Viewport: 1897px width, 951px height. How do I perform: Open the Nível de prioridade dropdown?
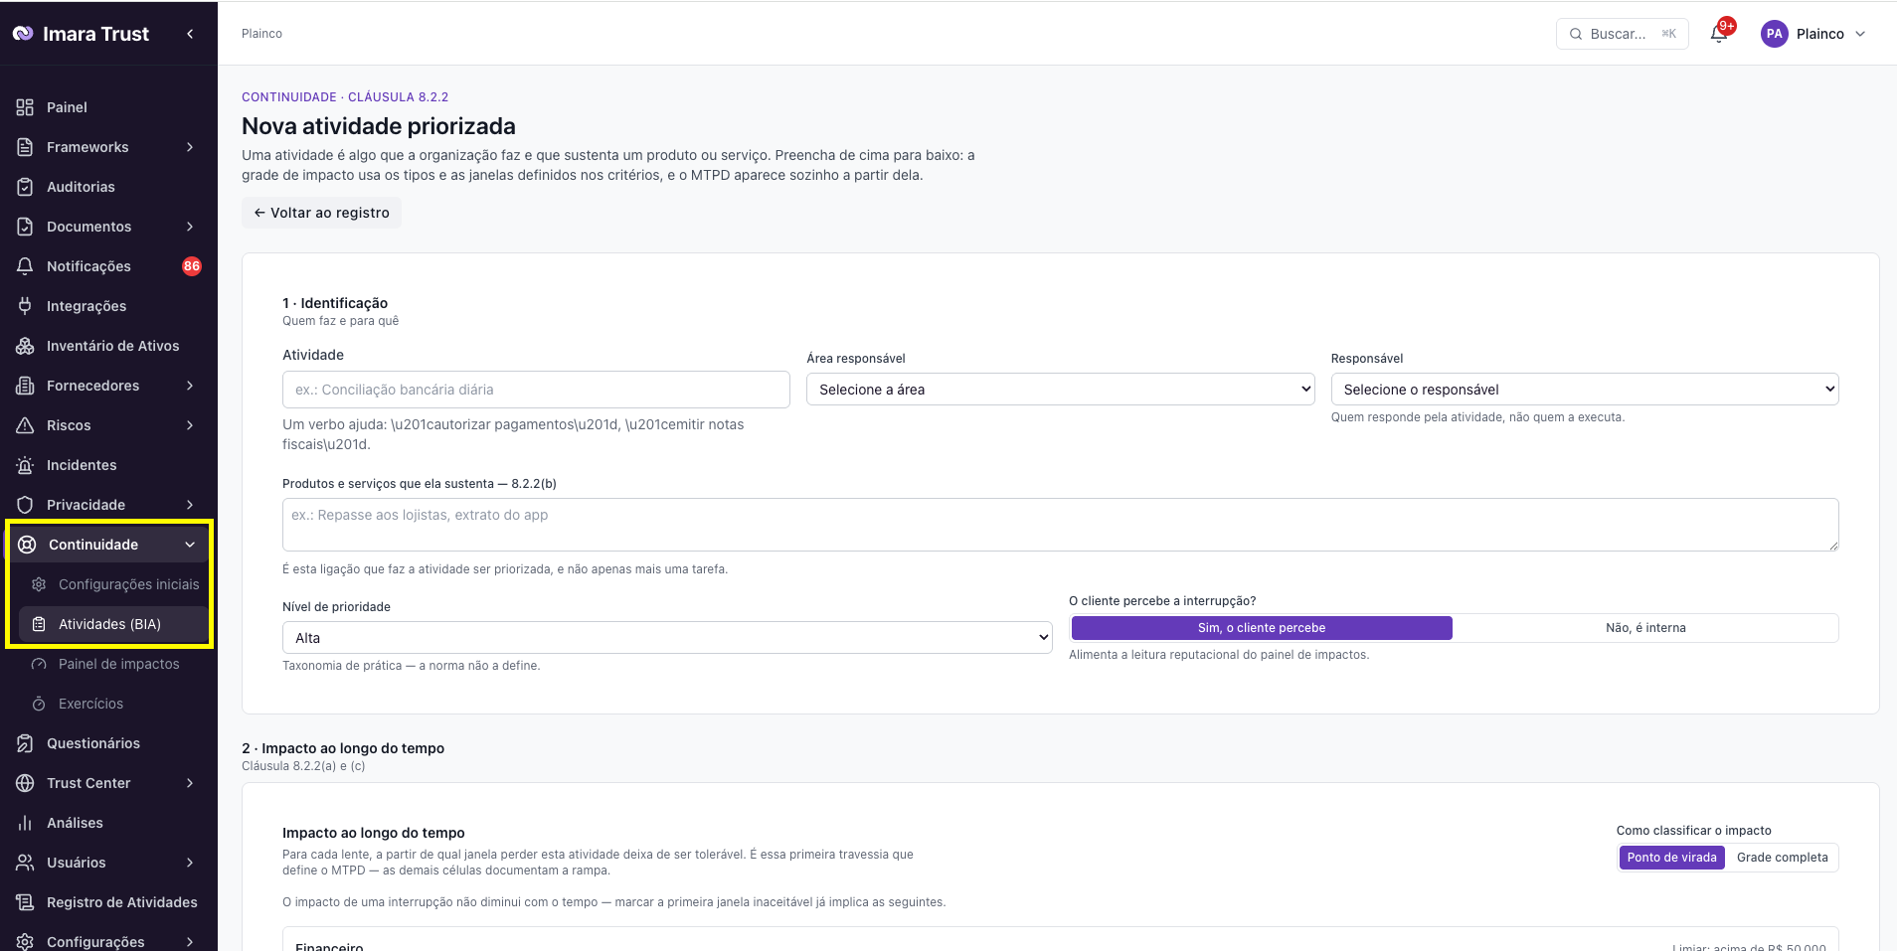coord(667,638)
